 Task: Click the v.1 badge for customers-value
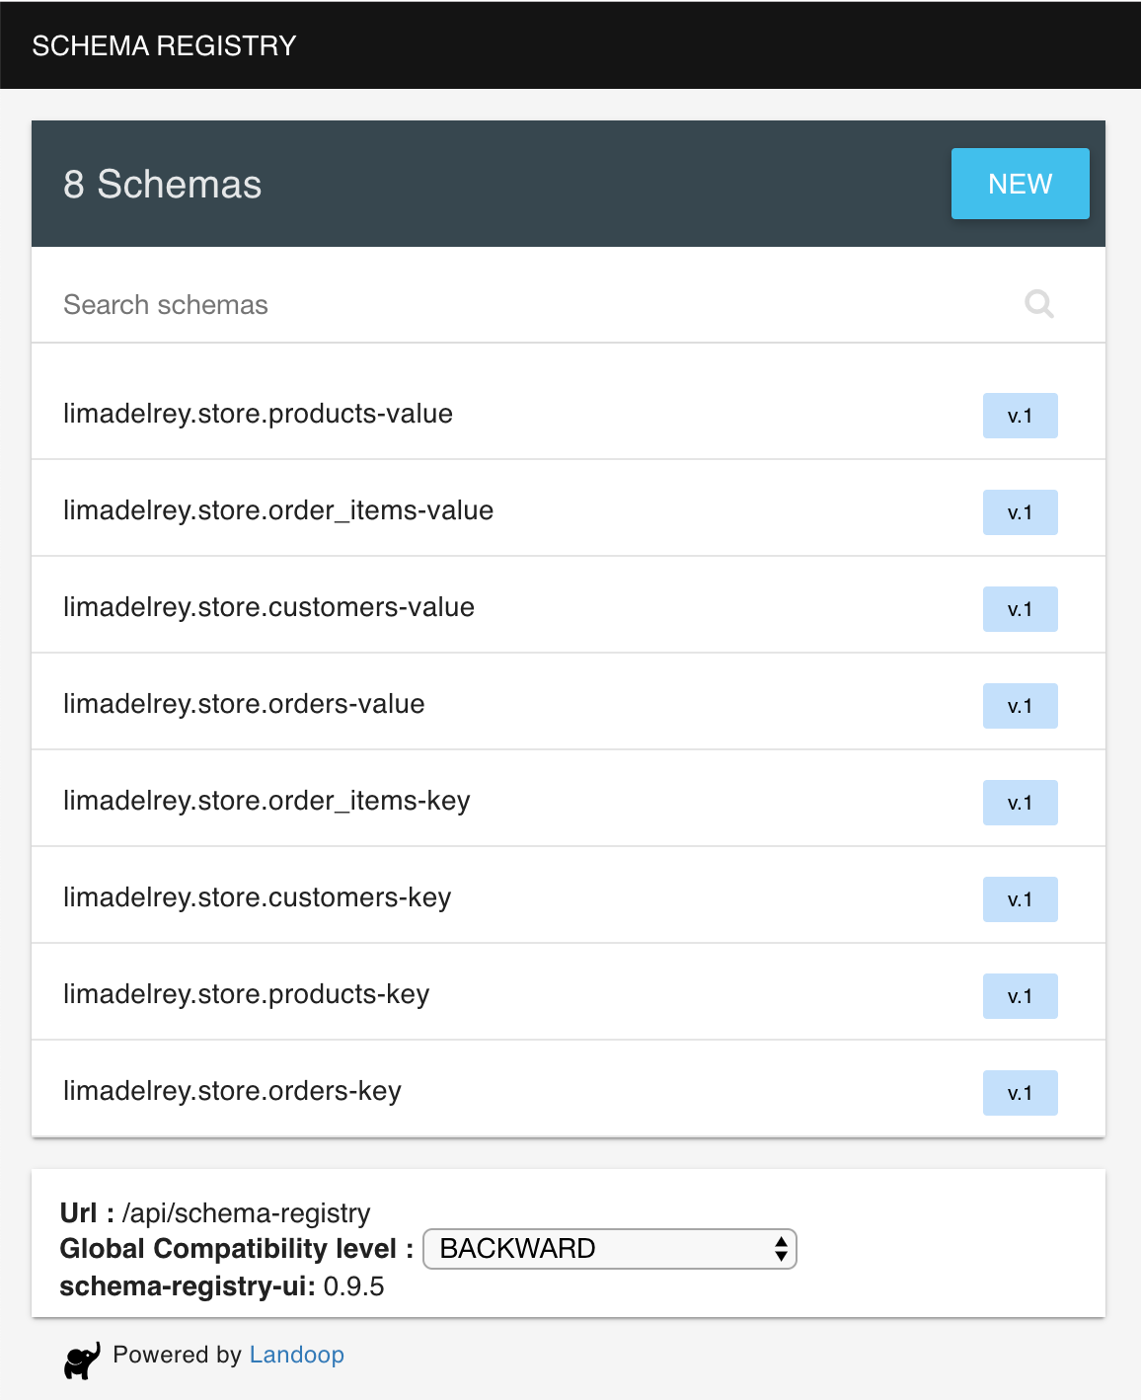[x=1020, y=609]
